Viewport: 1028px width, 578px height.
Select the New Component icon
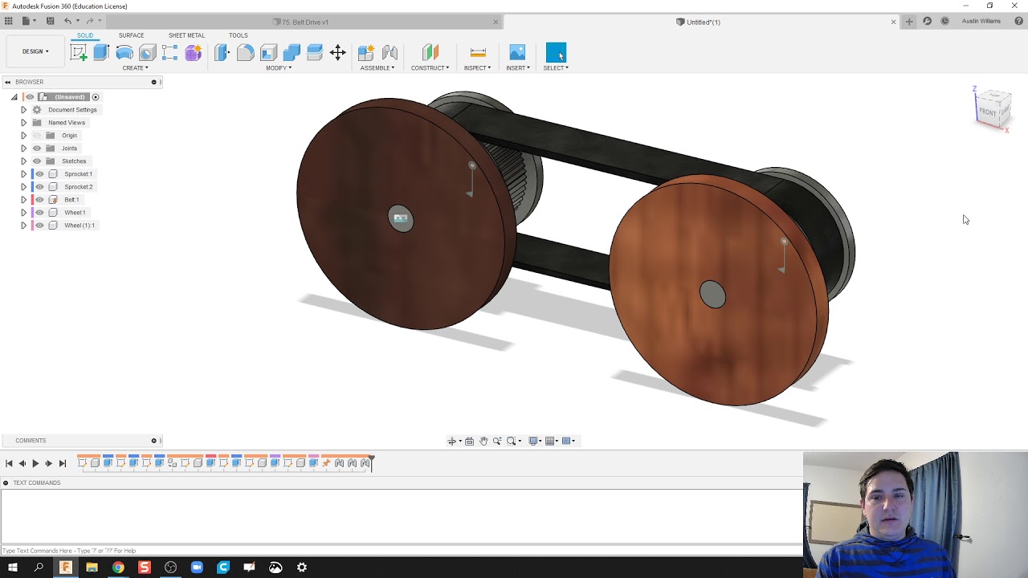pos(365,53)
